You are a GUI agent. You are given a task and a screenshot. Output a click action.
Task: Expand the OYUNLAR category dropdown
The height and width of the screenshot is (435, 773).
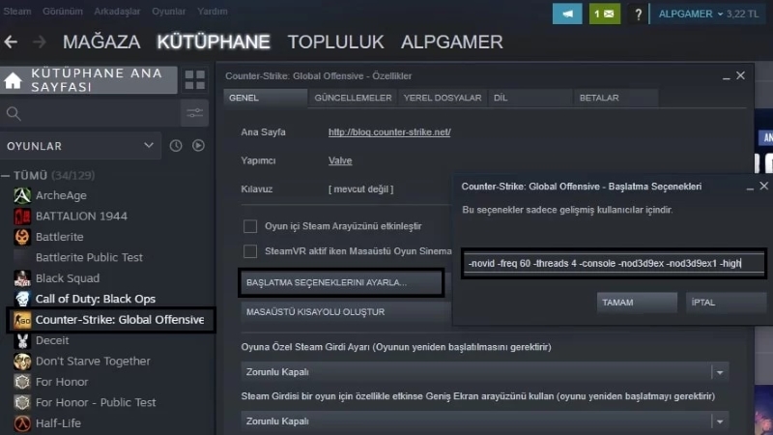click(x=80, y=146)
